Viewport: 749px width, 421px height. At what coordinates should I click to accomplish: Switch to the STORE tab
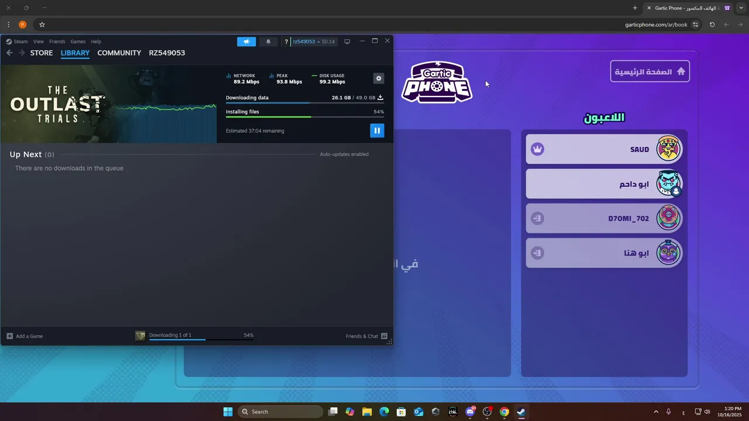(42, 53)
